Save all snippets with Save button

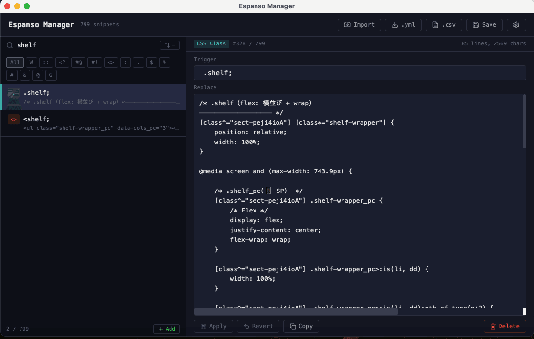[x=484, y=25]
